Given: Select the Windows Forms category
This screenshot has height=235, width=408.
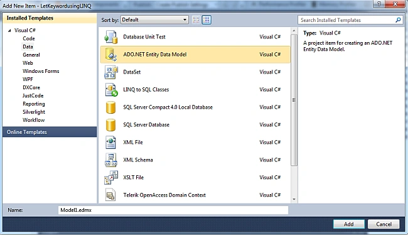Looking at the screenshot, I should 41,71.
